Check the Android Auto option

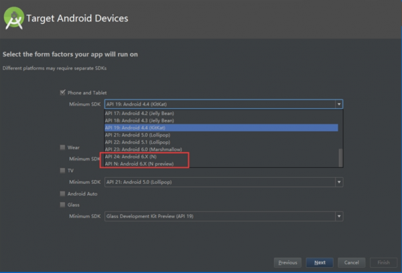pyautogui.click(x=62, y=193)
